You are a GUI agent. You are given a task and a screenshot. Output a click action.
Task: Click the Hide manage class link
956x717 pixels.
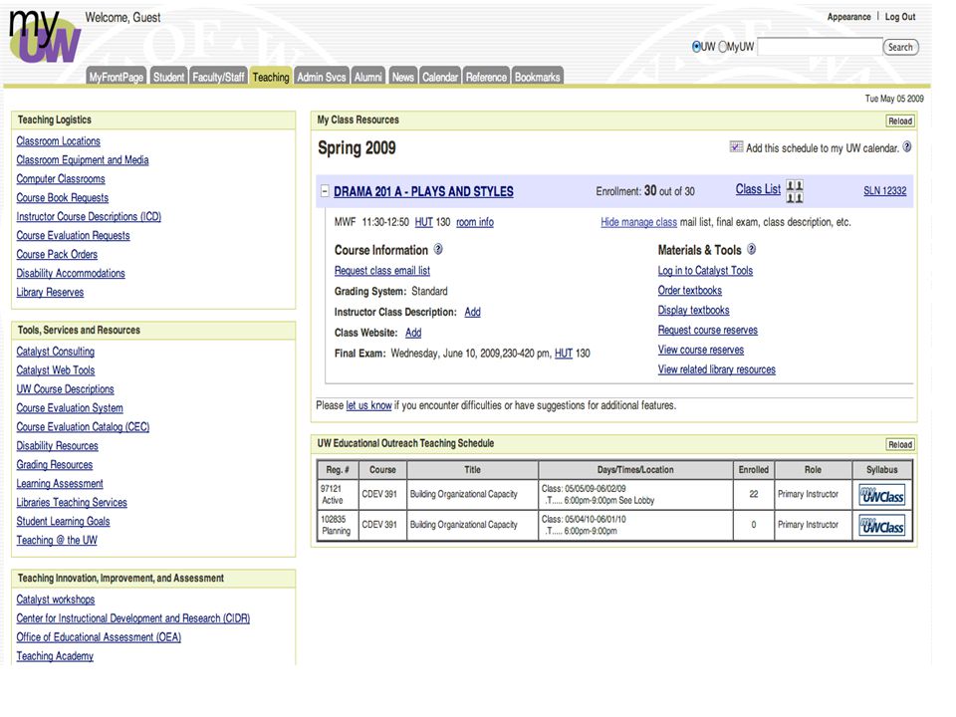pyautogui.click(x=638, y=222)
